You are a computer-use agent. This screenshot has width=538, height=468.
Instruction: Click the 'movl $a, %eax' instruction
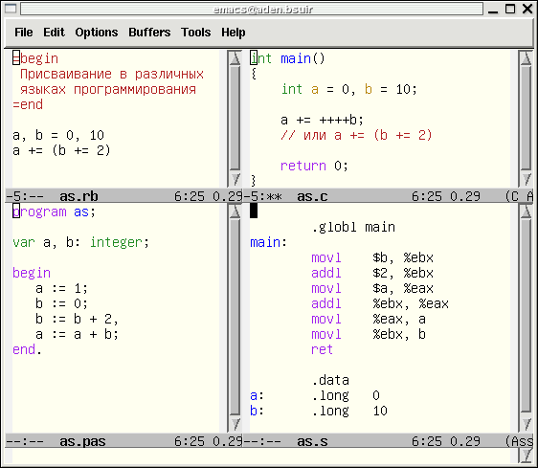(372, 288)
